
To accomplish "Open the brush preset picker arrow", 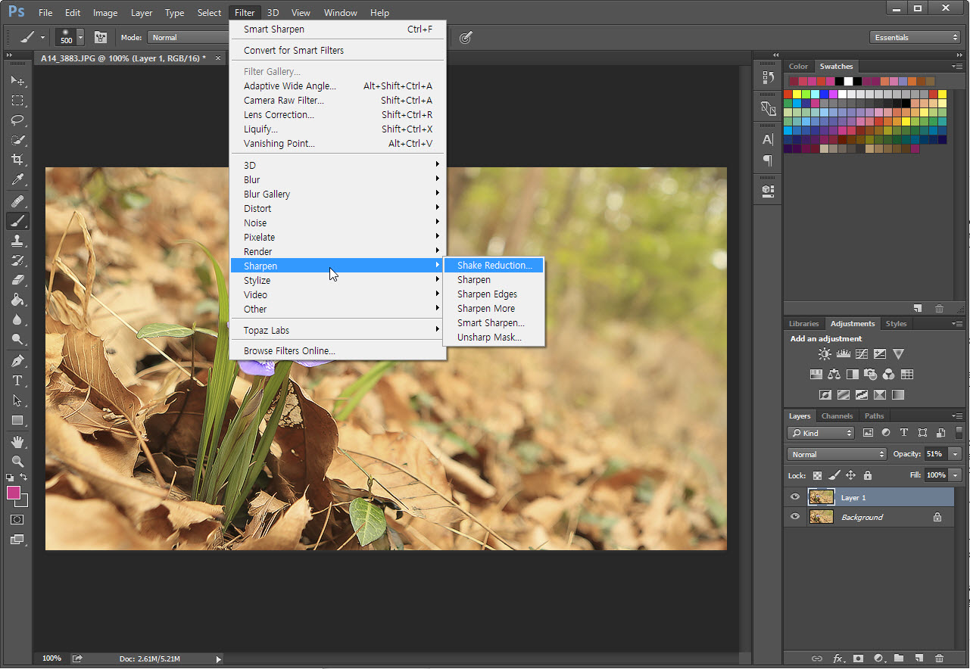I will pyautogui.click(x=80, y=37).
